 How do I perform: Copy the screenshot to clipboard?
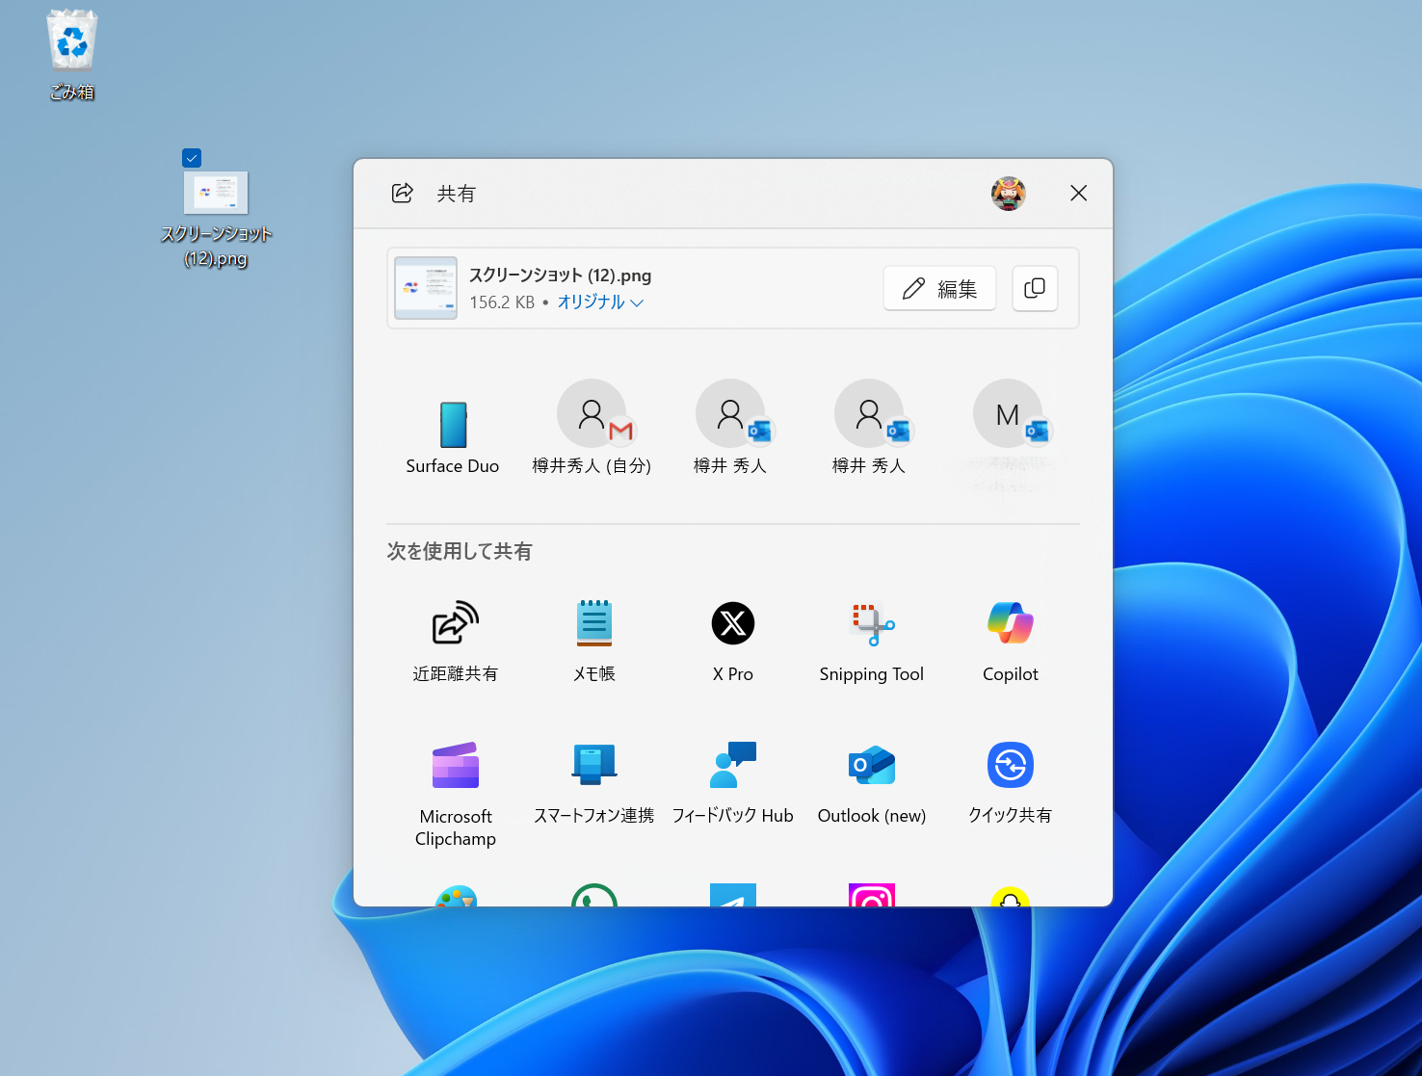1035,288
